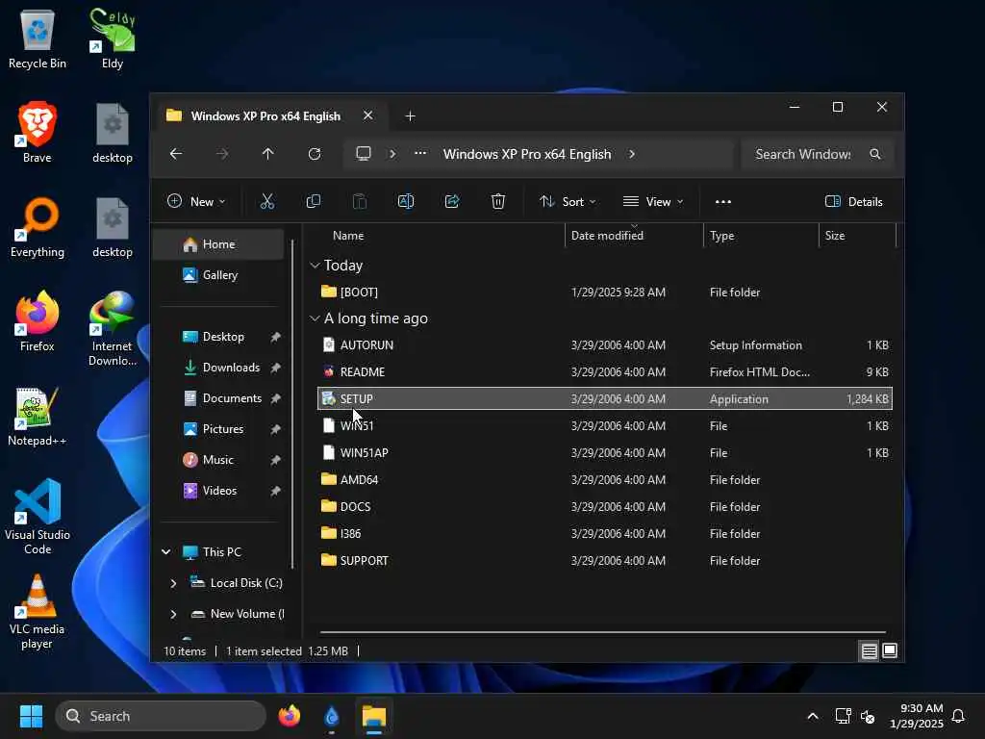Screen dimensions: 985x739
Task: Go back with the left arrow
Action: coord(176,154)
